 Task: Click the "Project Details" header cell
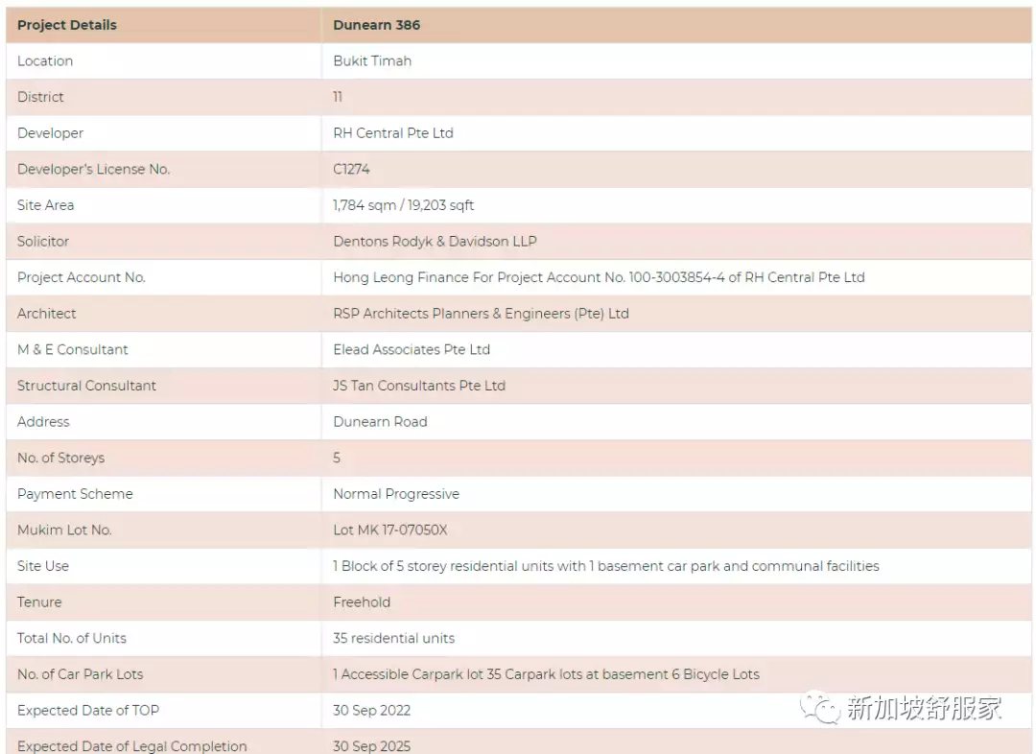coord(67,25)
